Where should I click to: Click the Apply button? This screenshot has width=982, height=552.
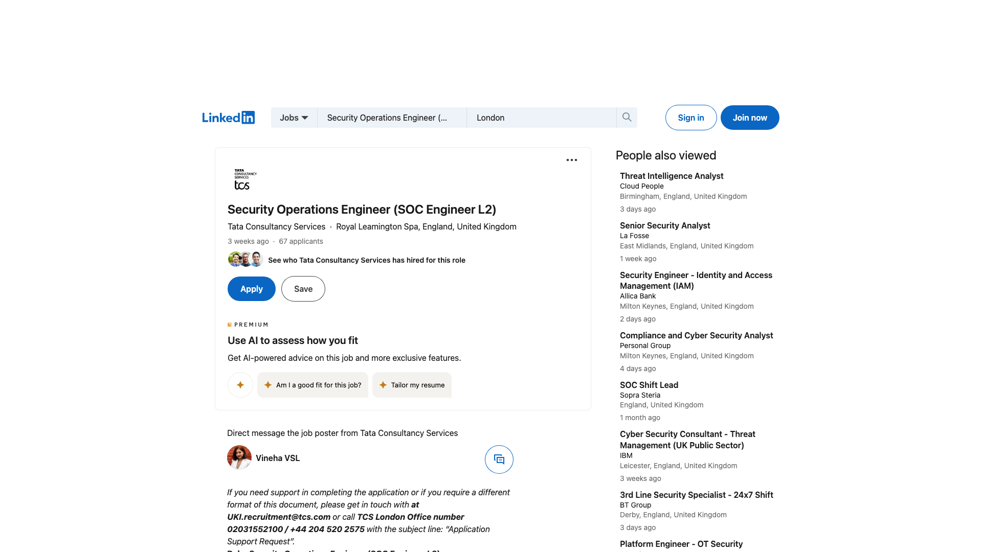tap(252, 289)
